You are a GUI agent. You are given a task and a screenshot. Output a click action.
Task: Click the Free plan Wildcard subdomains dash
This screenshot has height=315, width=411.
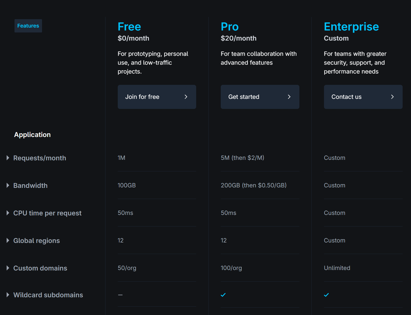[x=120, y=295]
